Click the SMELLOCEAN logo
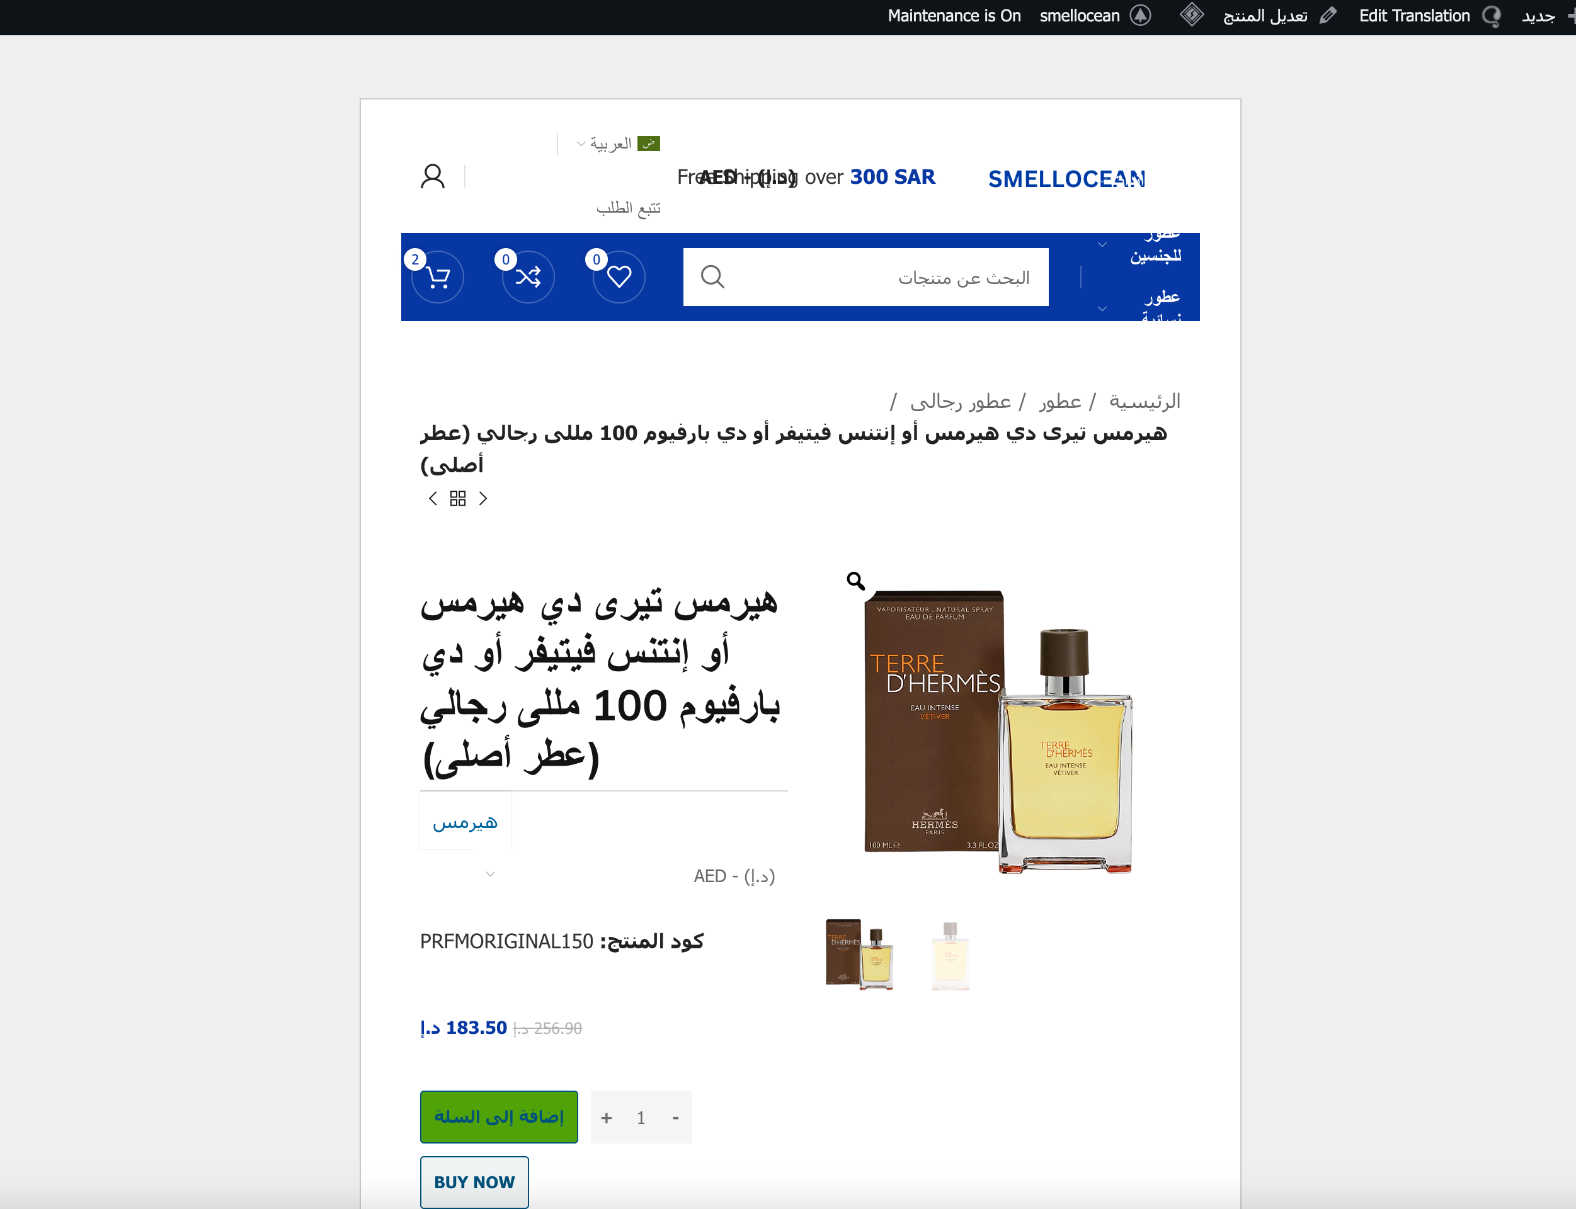The image size is (1576, 1209). pos(1066,178)
